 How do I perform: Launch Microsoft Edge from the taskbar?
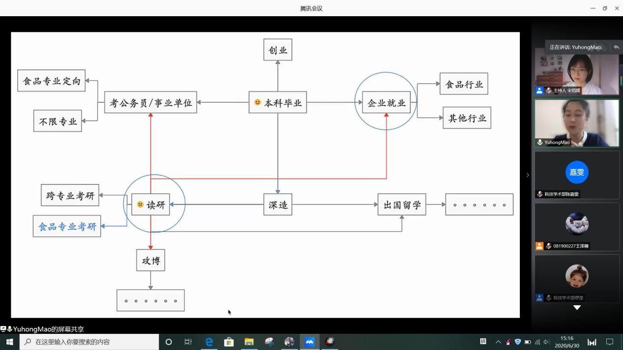[209, 342]
